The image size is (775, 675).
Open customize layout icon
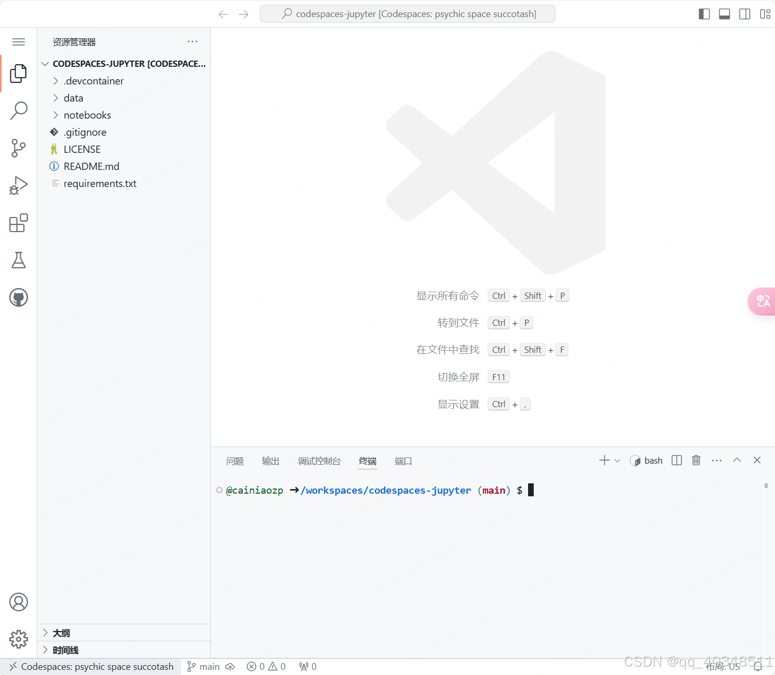tap(765, 14)
